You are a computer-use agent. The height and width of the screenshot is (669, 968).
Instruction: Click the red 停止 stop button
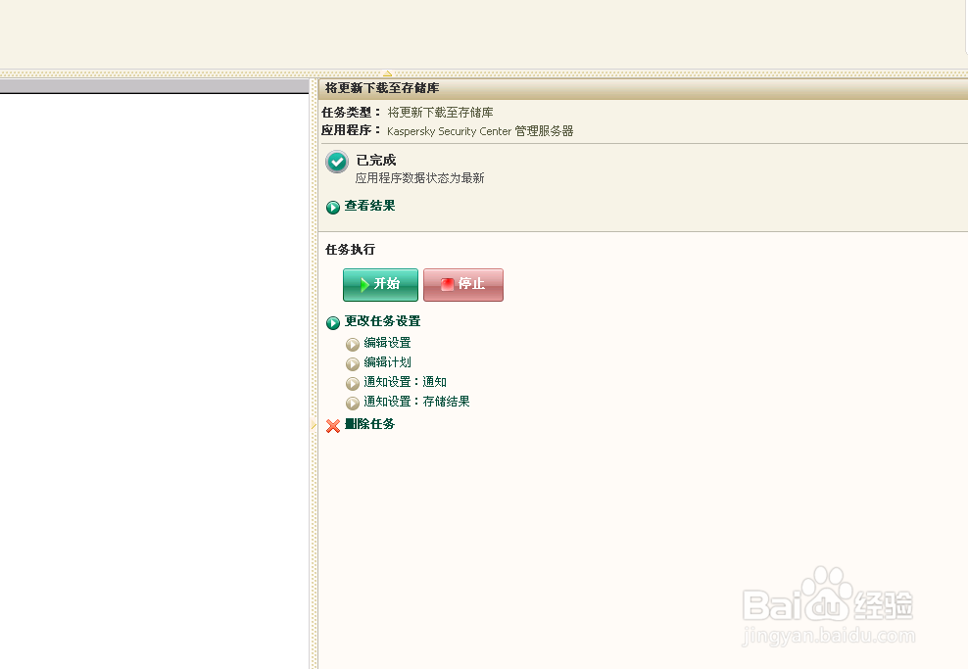click(x=463, y=284)
